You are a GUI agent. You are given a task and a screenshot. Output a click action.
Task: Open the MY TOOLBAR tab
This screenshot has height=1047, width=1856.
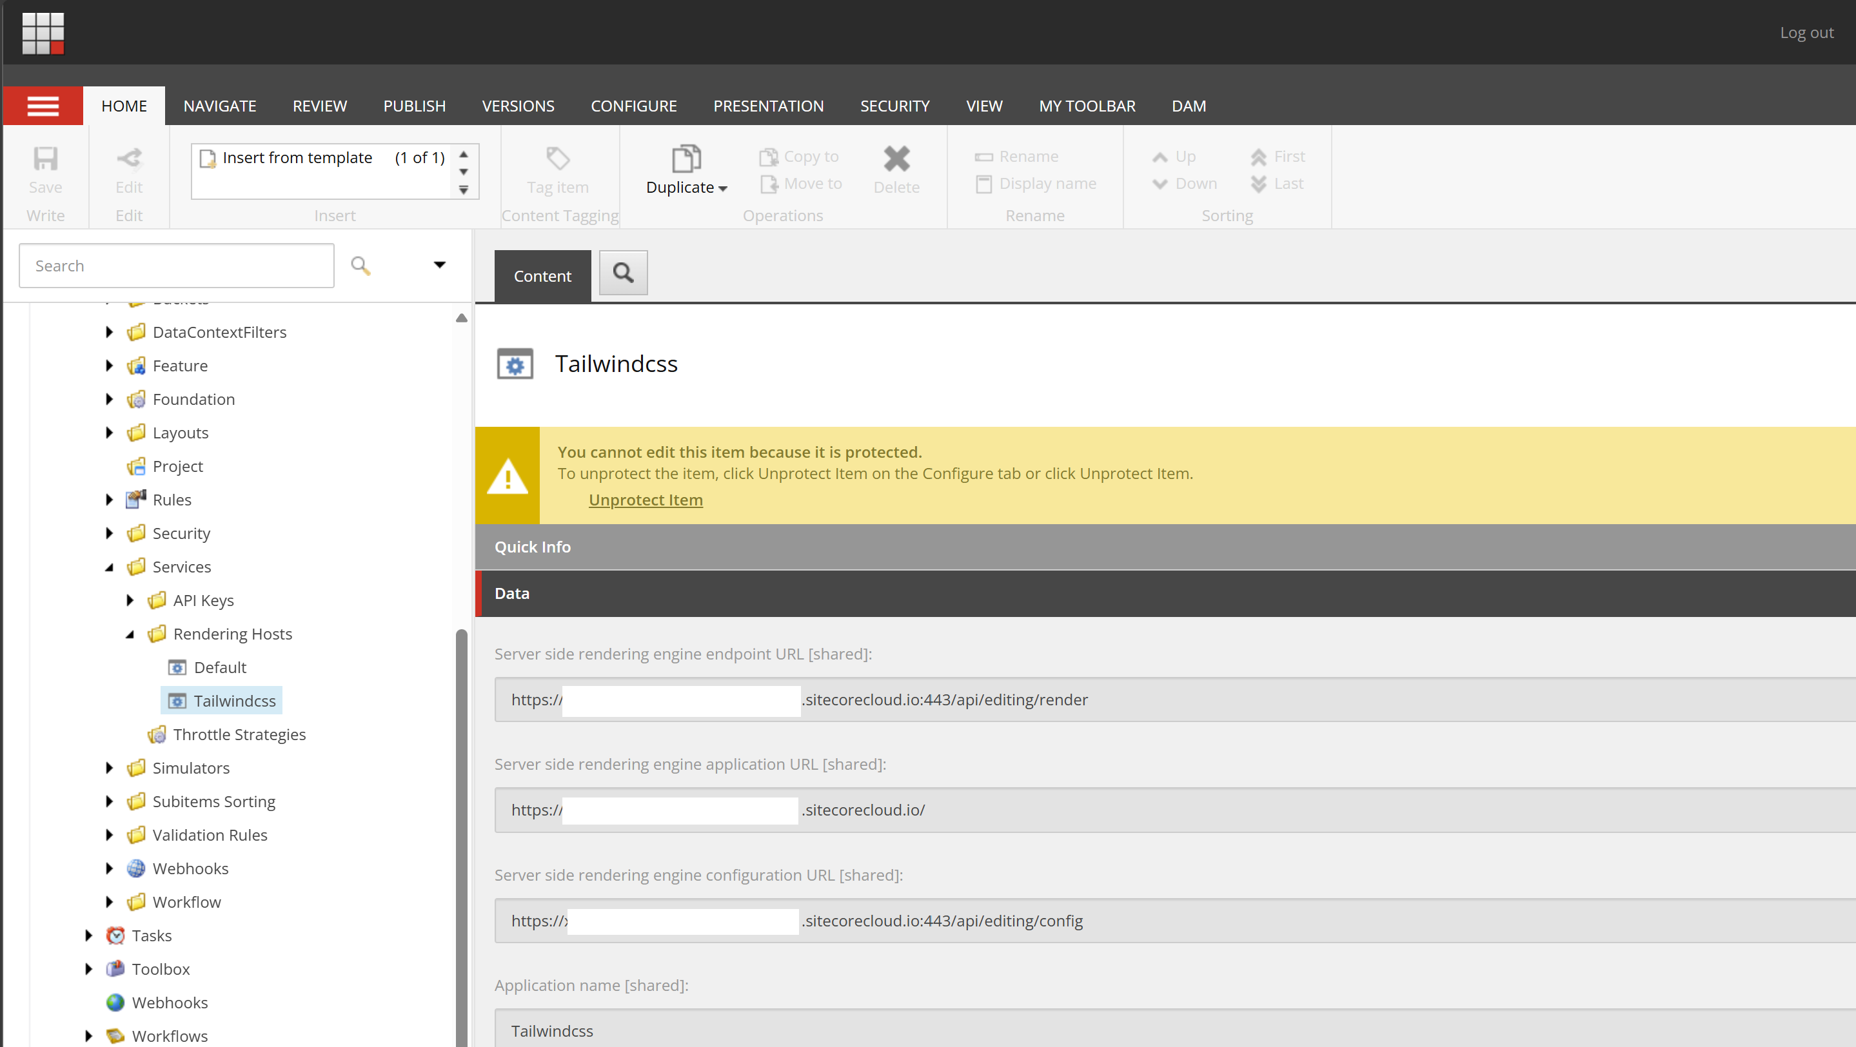1087,106
